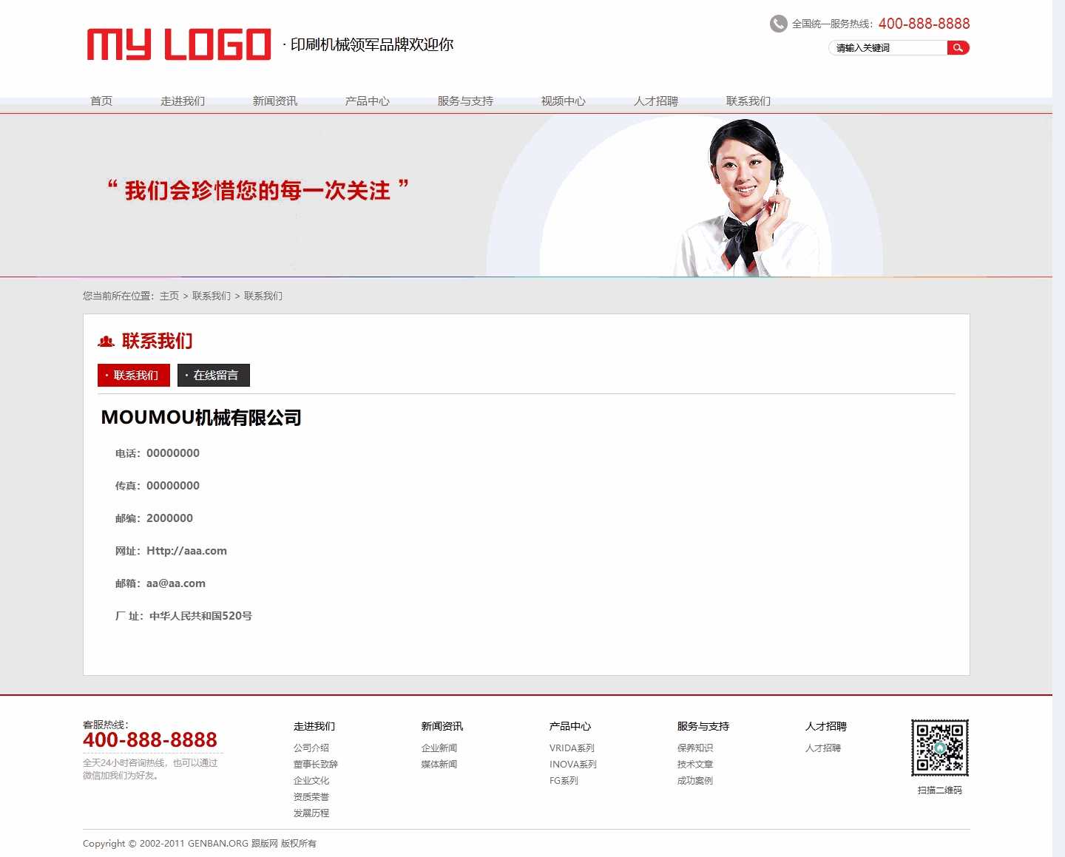Open the 产品中心 navigation menu
The width and height of the screenshot is (1065, 857).
(367, 101)
